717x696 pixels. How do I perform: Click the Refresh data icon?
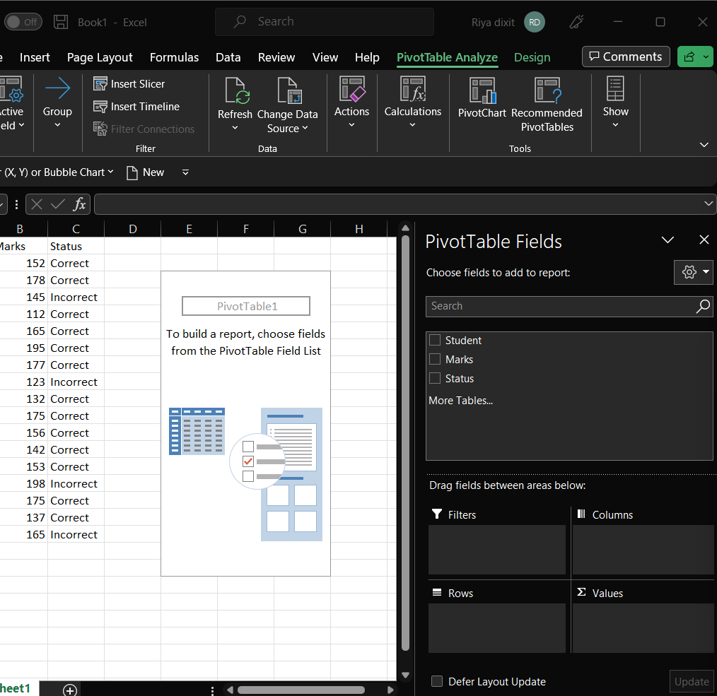tap(235, 91)
